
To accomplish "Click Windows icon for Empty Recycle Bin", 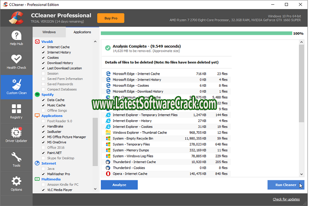I will pyautogui.click(x=108, y=138).
